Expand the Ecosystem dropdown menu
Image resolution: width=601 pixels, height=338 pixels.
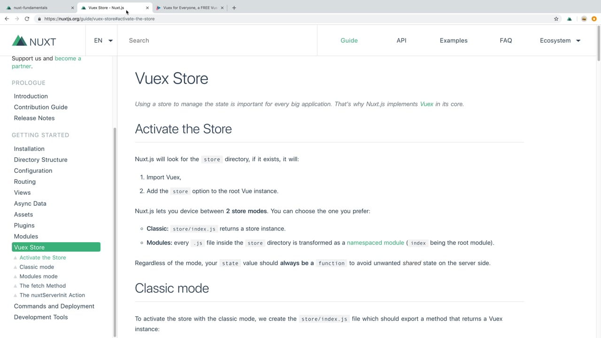click(x=560, y=40)
